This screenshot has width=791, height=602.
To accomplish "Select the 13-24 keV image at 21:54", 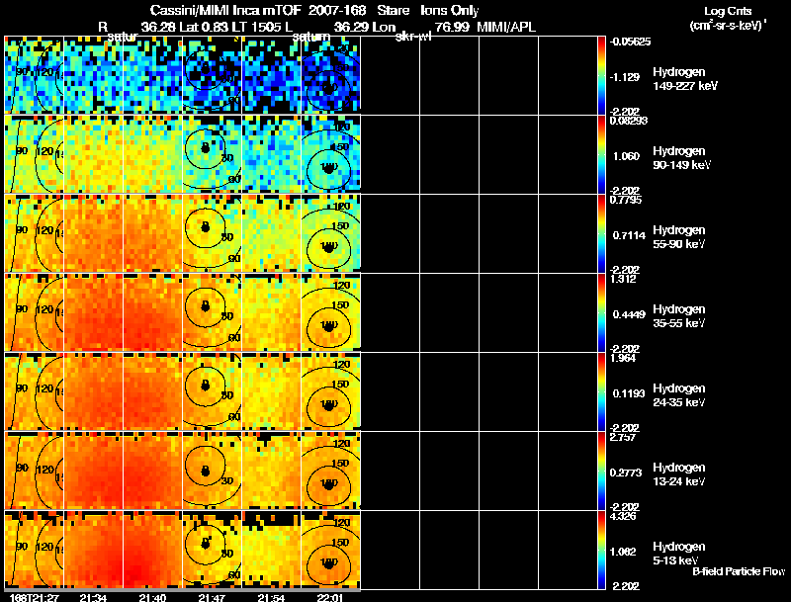I will tap(271, 471).
